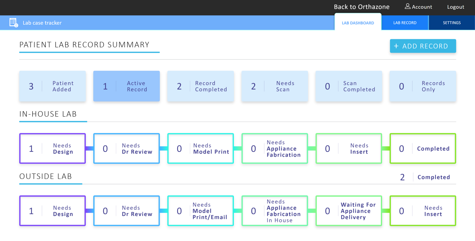Image resolution: width=475 pixels, height=241 pixels.
Task: Open Needs Appliance Fabrication In House stage
Action: [x=275, y=211]
